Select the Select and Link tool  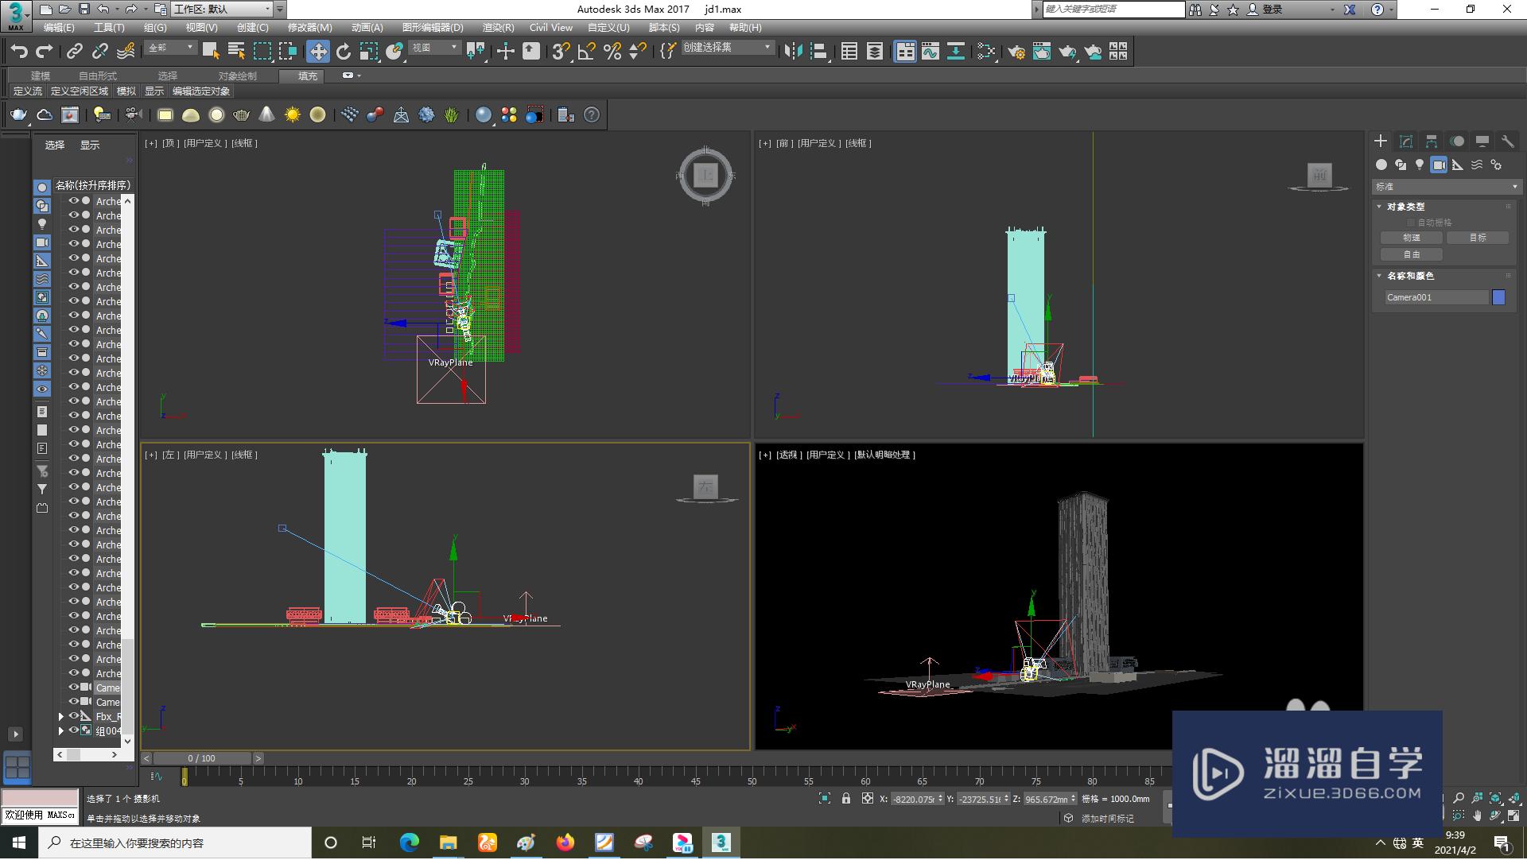[74, 52]
